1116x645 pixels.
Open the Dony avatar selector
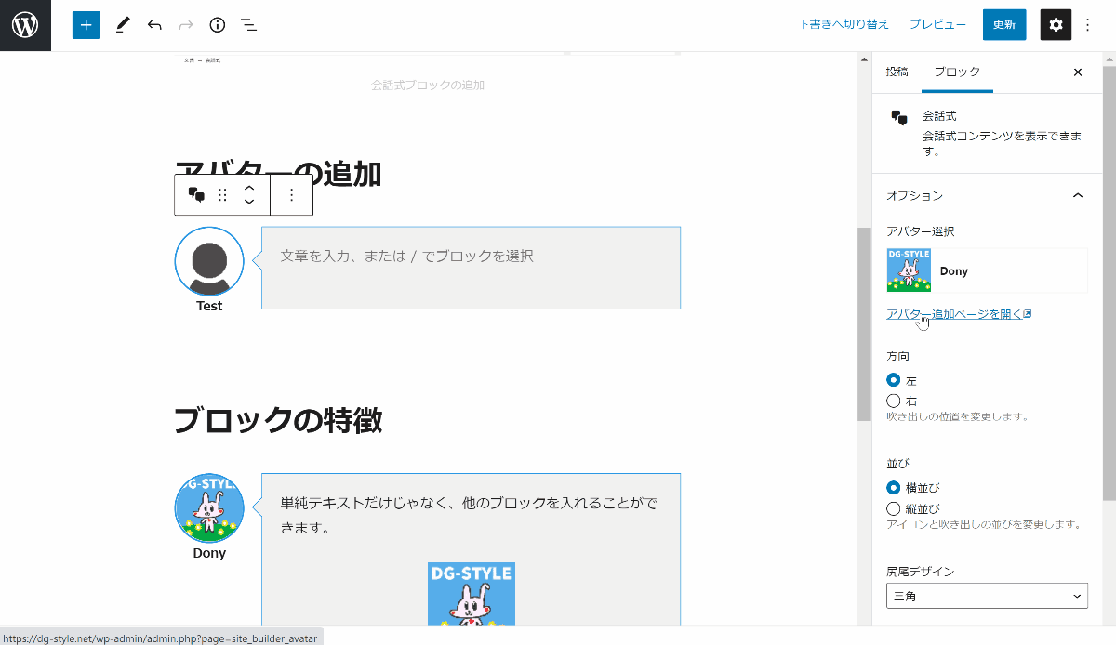coord(987,271)
